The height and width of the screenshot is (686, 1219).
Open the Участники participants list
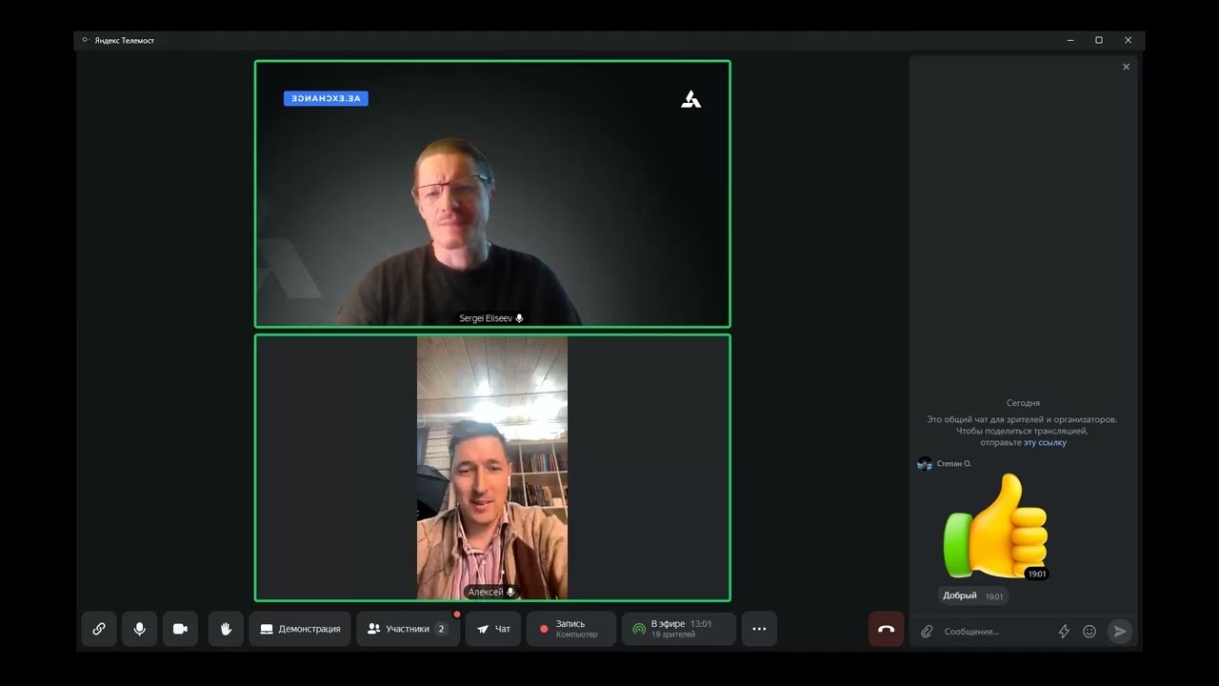(x=407, y=629)
